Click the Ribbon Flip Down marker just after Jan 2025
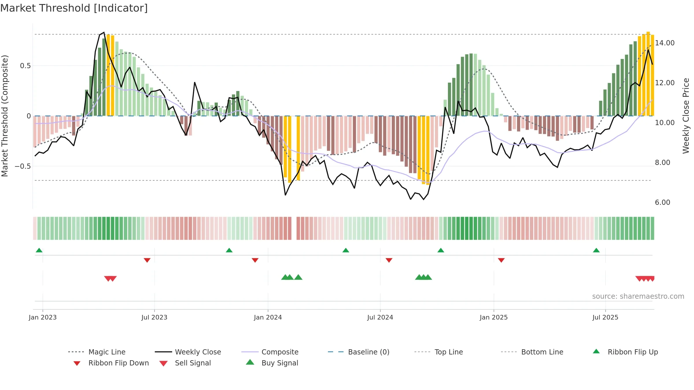 (501, 260)
